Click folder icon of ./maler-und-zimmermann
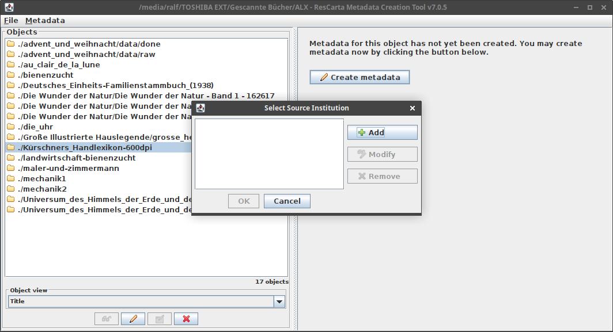 pos(11,168)
